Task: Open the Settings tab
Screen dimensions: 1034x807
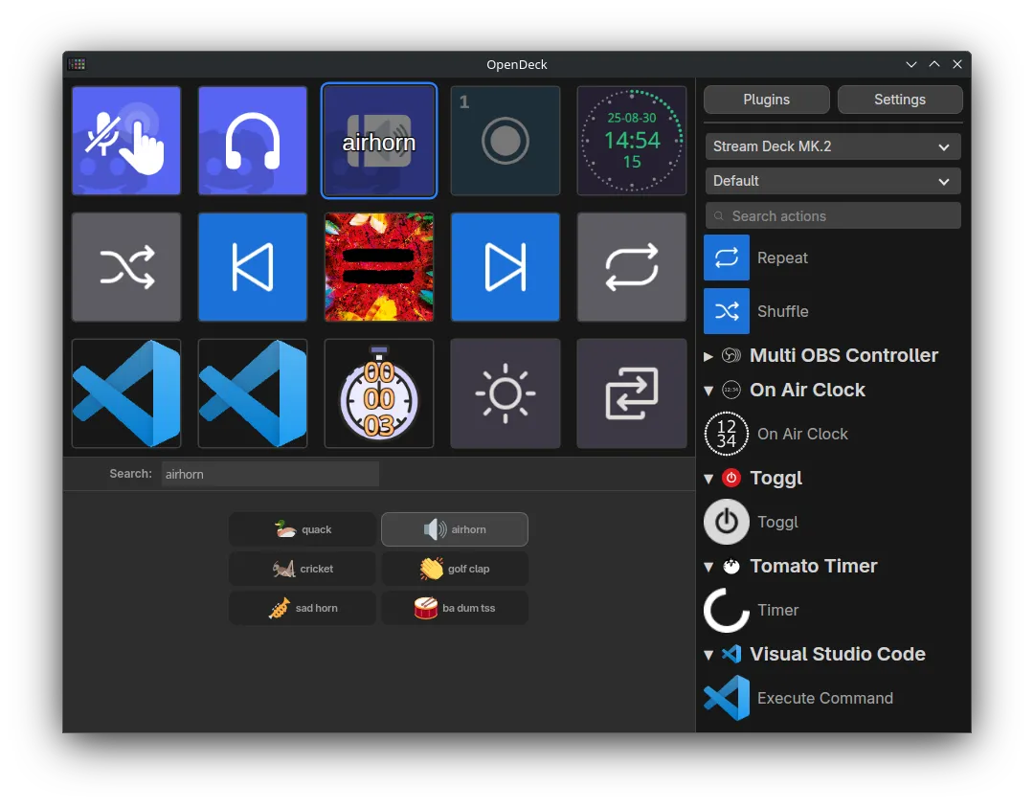Action: [899, 99]
